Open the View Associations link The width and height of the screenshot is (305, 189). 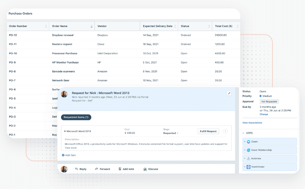(252, 123)
